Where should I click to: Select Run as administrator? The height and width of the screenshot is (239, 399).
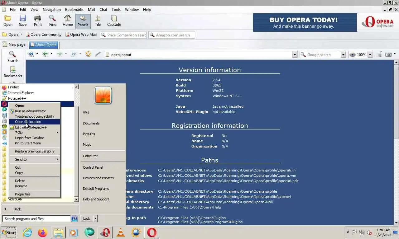click(x=34, y=111)
